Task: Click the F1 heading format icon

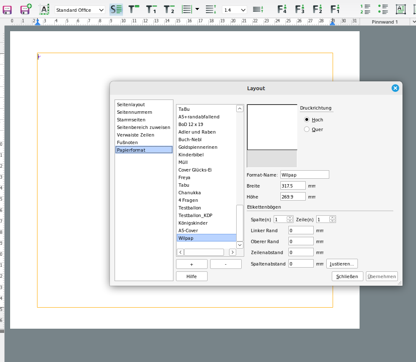Action: coord(335,9)
